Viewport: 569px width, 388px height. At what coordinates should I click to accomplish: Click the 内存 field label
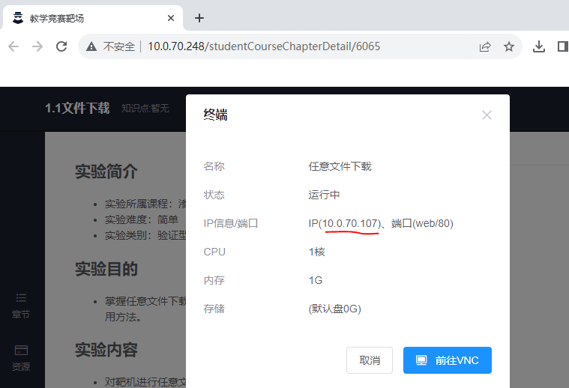(214, 280)
